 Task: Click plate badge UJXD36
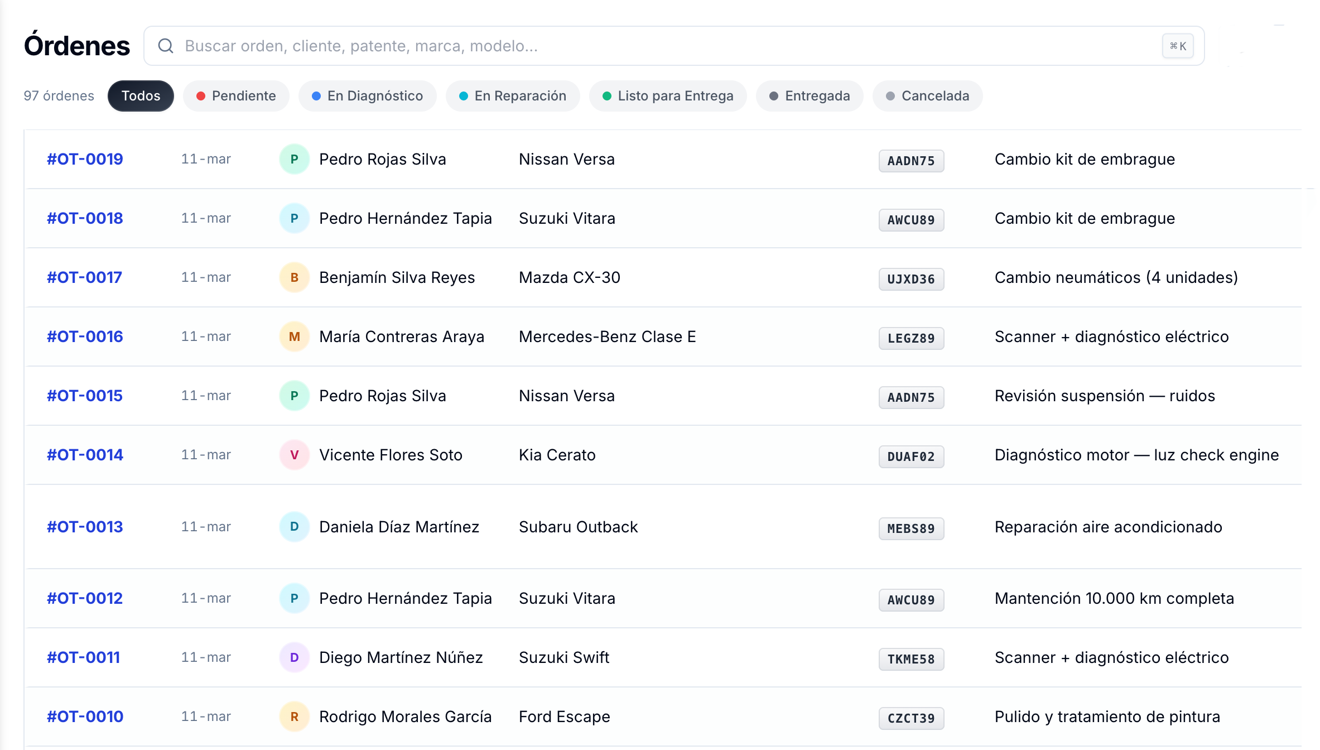pos(911,279)
